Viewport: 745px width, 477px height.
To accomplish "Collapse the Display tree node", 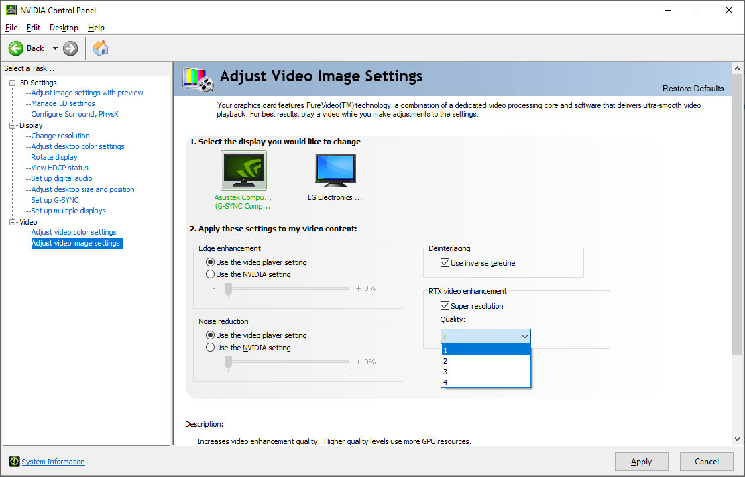I will (x=12, y=125).
